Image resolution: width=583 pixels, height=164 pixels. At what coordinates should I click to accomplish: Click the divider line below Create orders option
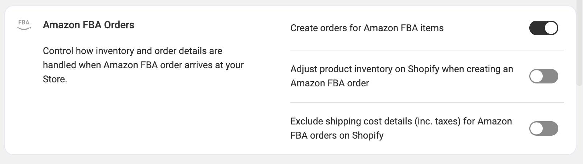tap(427, 50)
